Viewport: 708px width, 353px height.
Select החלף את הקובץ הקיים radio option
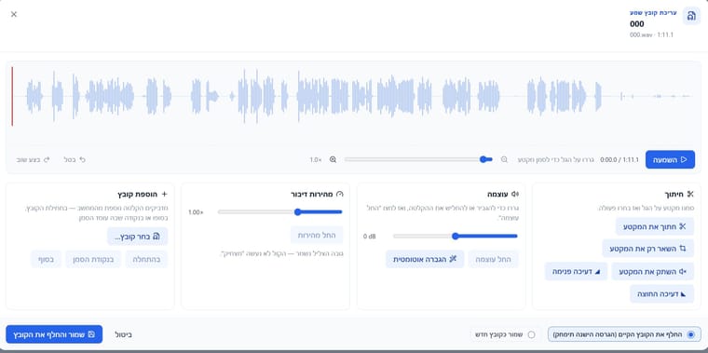[x=624, y=334]
